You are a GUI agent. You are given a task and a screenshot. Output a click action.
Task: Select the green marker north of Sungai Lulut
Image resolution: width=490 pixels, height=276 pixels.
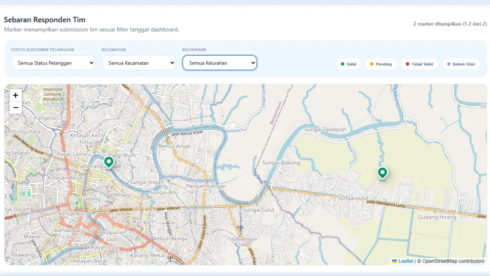(x=382, y=173)
